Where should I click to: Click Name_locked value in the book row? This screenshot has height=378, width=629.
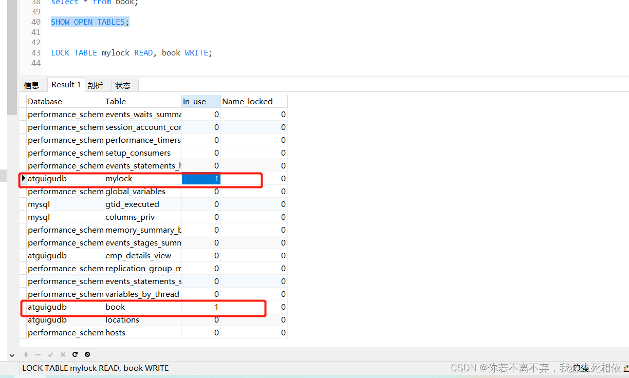coord(254,307)
